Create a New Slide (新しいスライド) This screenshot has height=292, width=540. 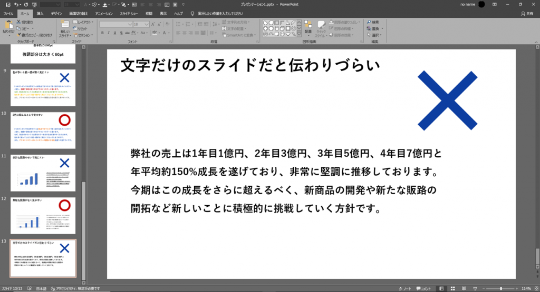[65, 28]
